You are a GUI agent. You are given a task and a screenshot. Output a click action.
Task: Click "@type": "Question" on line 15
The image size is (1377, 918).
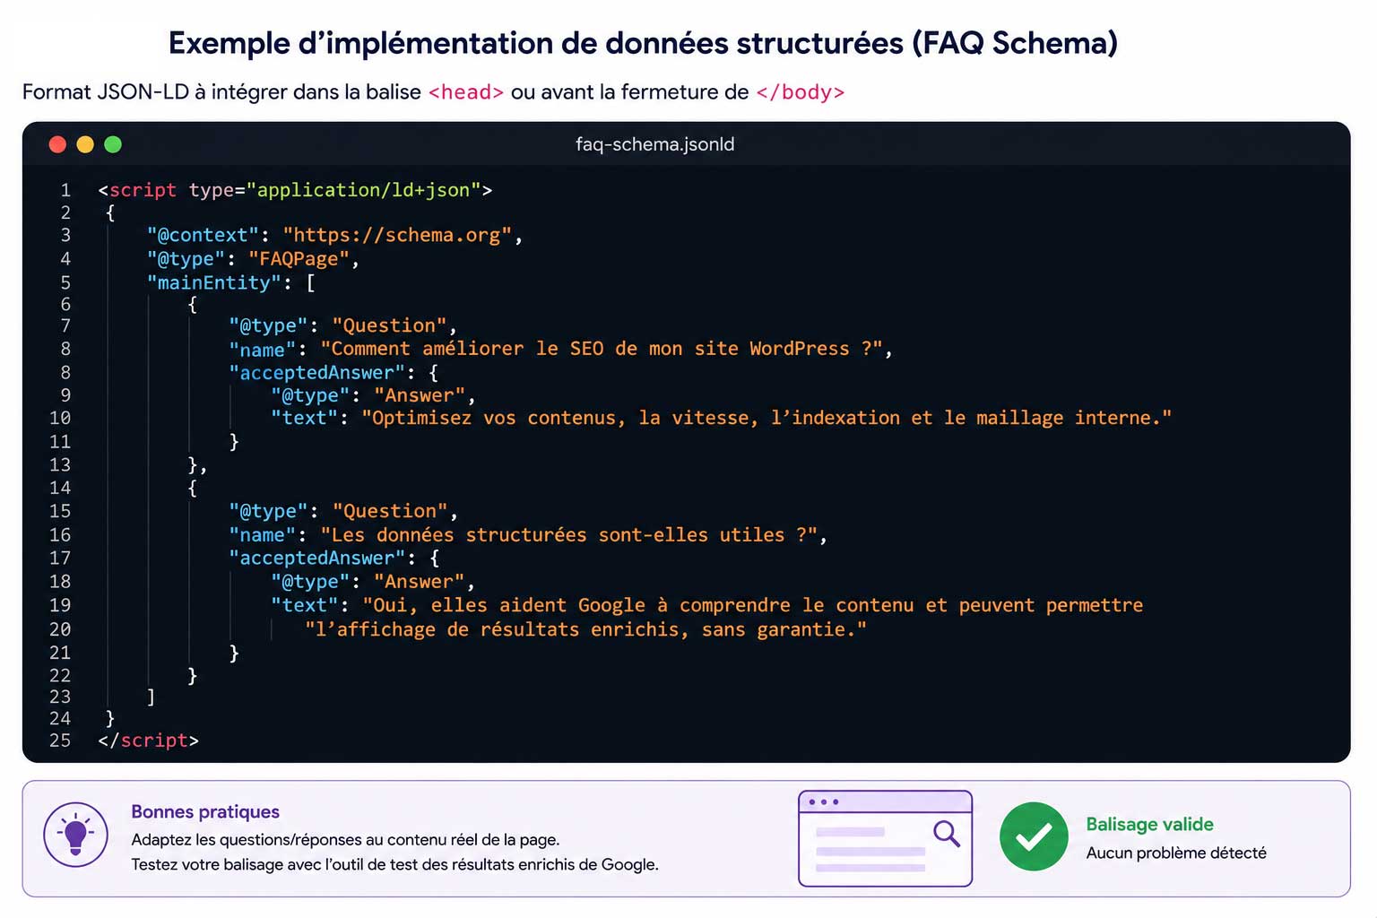pos(338,511)
